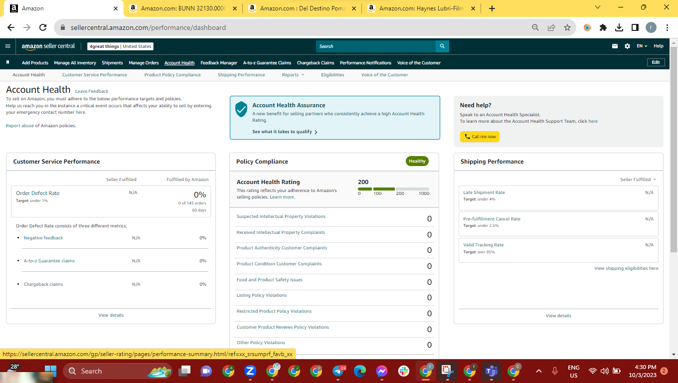678x383 pixels.
Task: Open the Chrome three-dot menu
Action: pyautogui.click(x=667, y=27)
